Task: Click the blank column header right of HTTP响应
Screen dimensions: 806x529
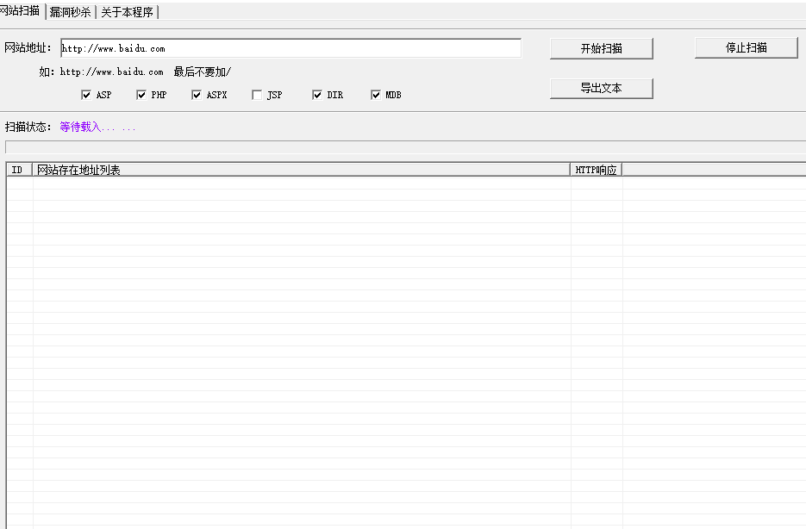Action: [714, 170]
